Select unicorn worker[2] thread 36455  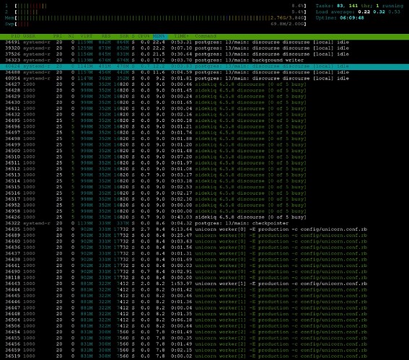click(x=205, y=338)
